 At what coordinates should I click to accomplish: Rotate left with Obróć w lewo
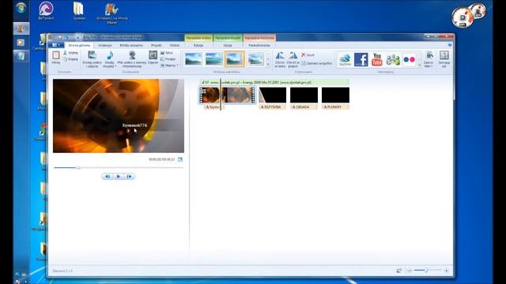[280, 59]
